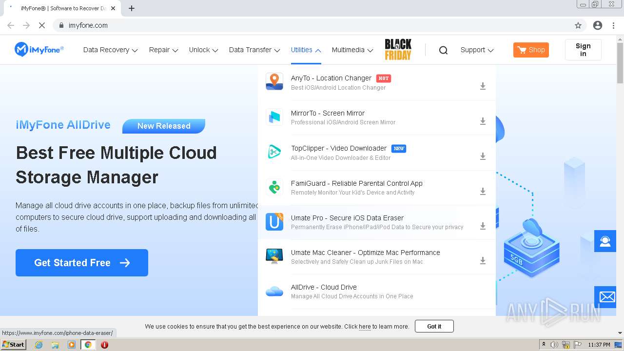This screenshot has height=351, width=624.
Task: Expand the Unlock menu
Action: point(204,50)
